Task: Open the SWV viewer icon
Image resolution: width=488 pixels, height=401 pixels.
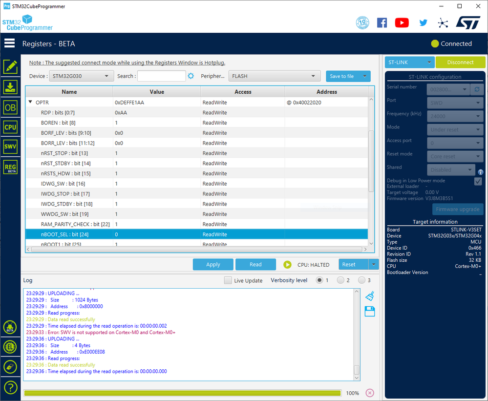Action: tap(10, 147)
